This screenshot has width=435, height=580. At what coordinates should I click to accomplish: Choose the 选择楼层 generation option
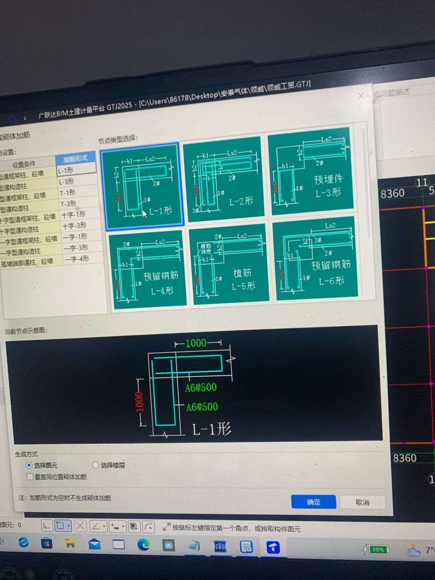96,465
